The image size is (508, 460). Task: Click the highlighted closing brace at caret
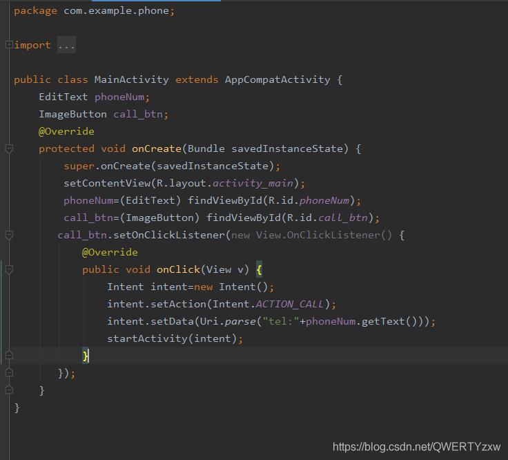pyautogui.click(x=86, y=356)
